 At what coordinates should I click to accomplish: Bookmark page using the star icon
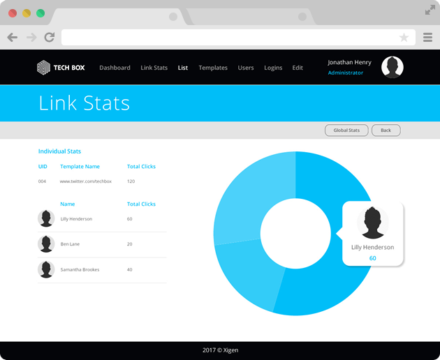[404, 38]
